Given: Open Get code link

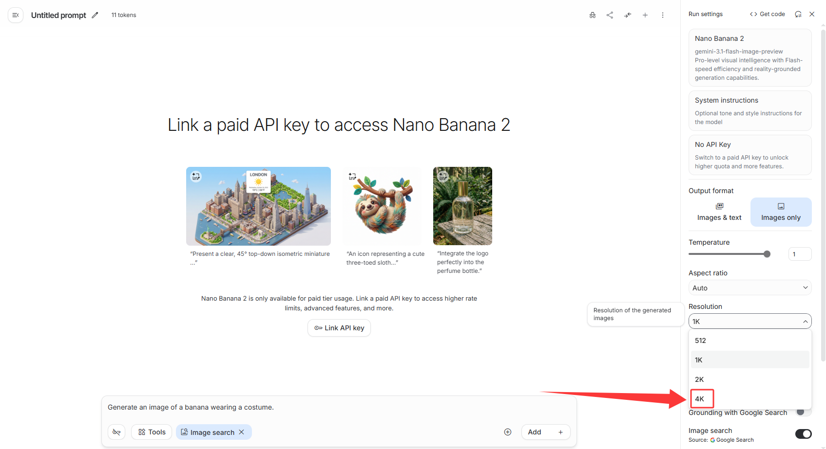Looking at the screenshot, I should [x=768, y=14].
